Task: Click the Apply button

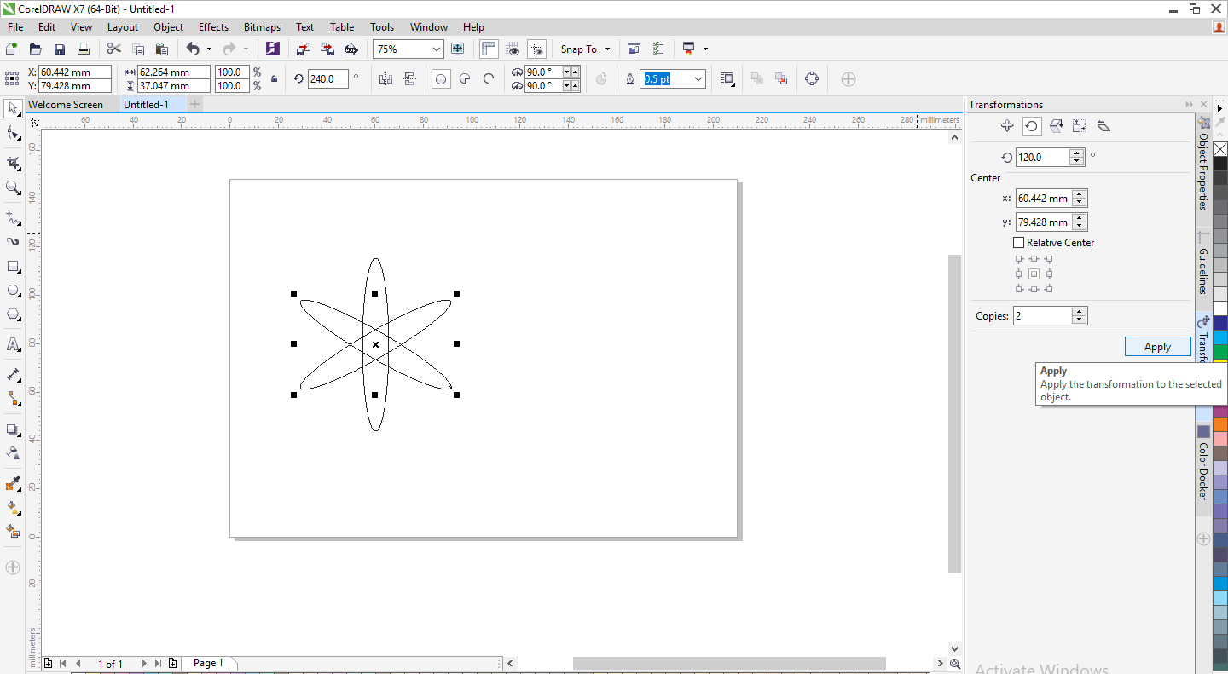Action: [1157, 347]
